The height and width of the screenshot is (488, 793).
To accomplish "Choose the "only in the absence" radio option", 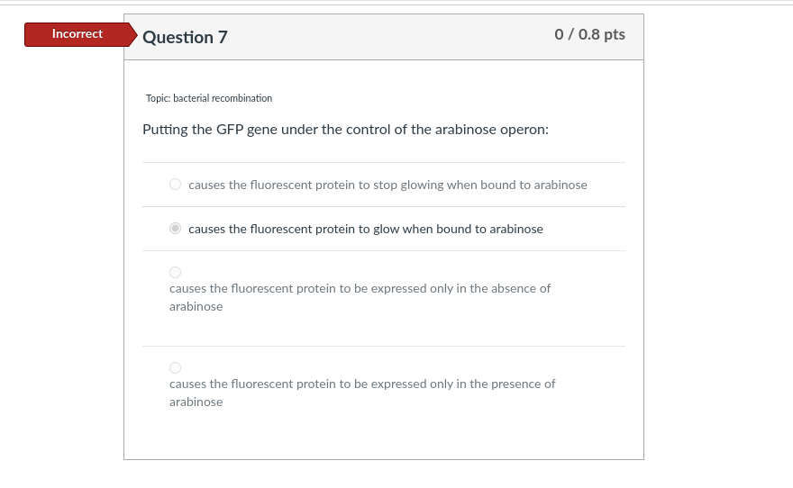I will click(x=176, y=272).
